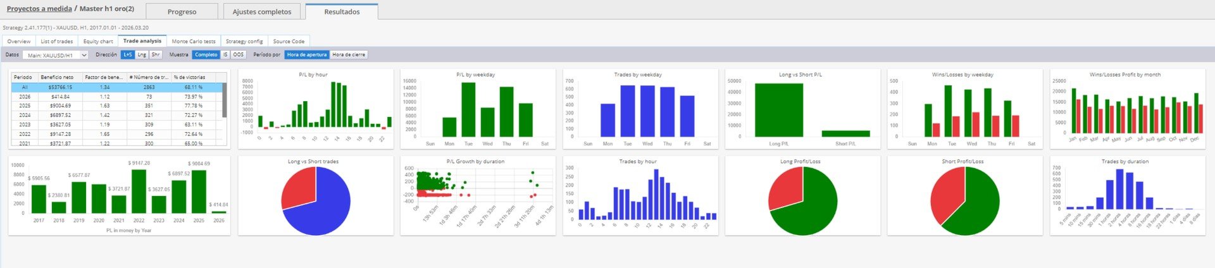The height and width of the screenshot is (268, 1215).
Task: Open the Datos Main: XAUUSD/H1 dropdown
Action: pos(55,55)
